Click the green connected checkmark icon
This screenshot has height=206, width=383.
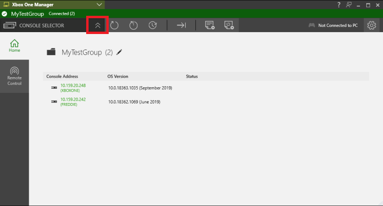click(x=4, y=14)
